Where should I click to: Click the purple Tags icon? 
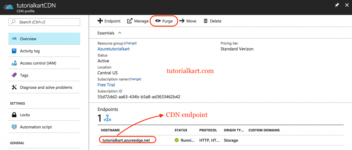(14, 75)
